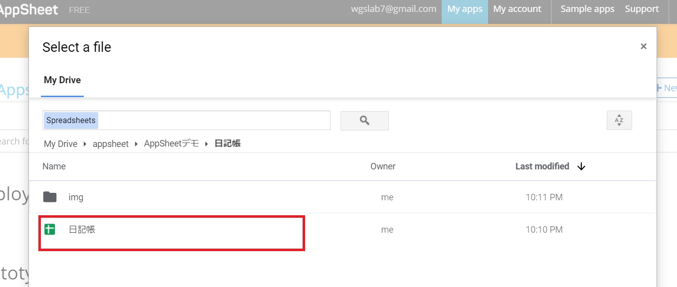This screenshot has width=677, height=287.
Task: Select the 日記帳 breadcrumb folder
Action: click(x=228, y=143)
